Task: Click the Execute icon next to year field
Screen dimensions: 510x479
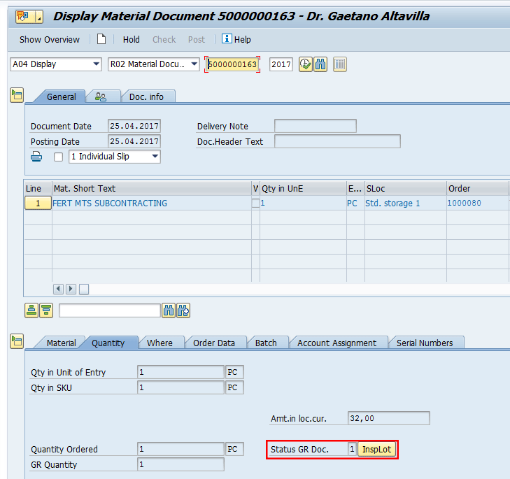Action: [x=305, y=64]
